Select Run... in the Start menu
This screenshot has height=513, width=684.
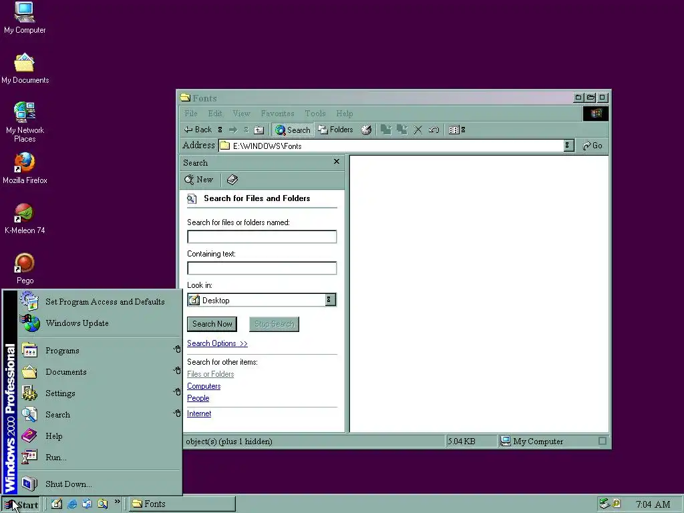[99, 457]
